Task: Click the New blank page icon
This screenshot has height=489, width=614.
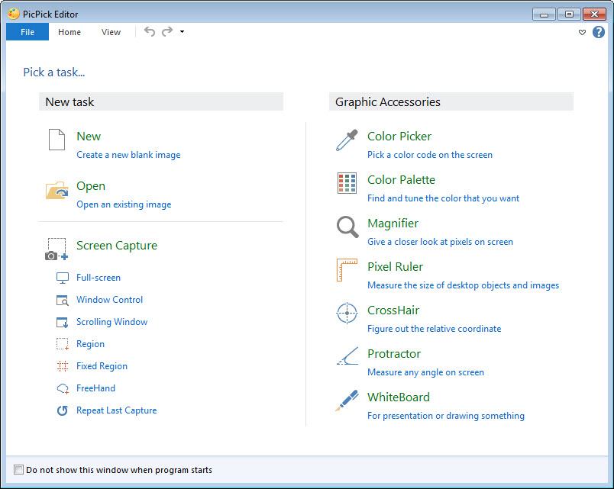Action: click(57, 140)
